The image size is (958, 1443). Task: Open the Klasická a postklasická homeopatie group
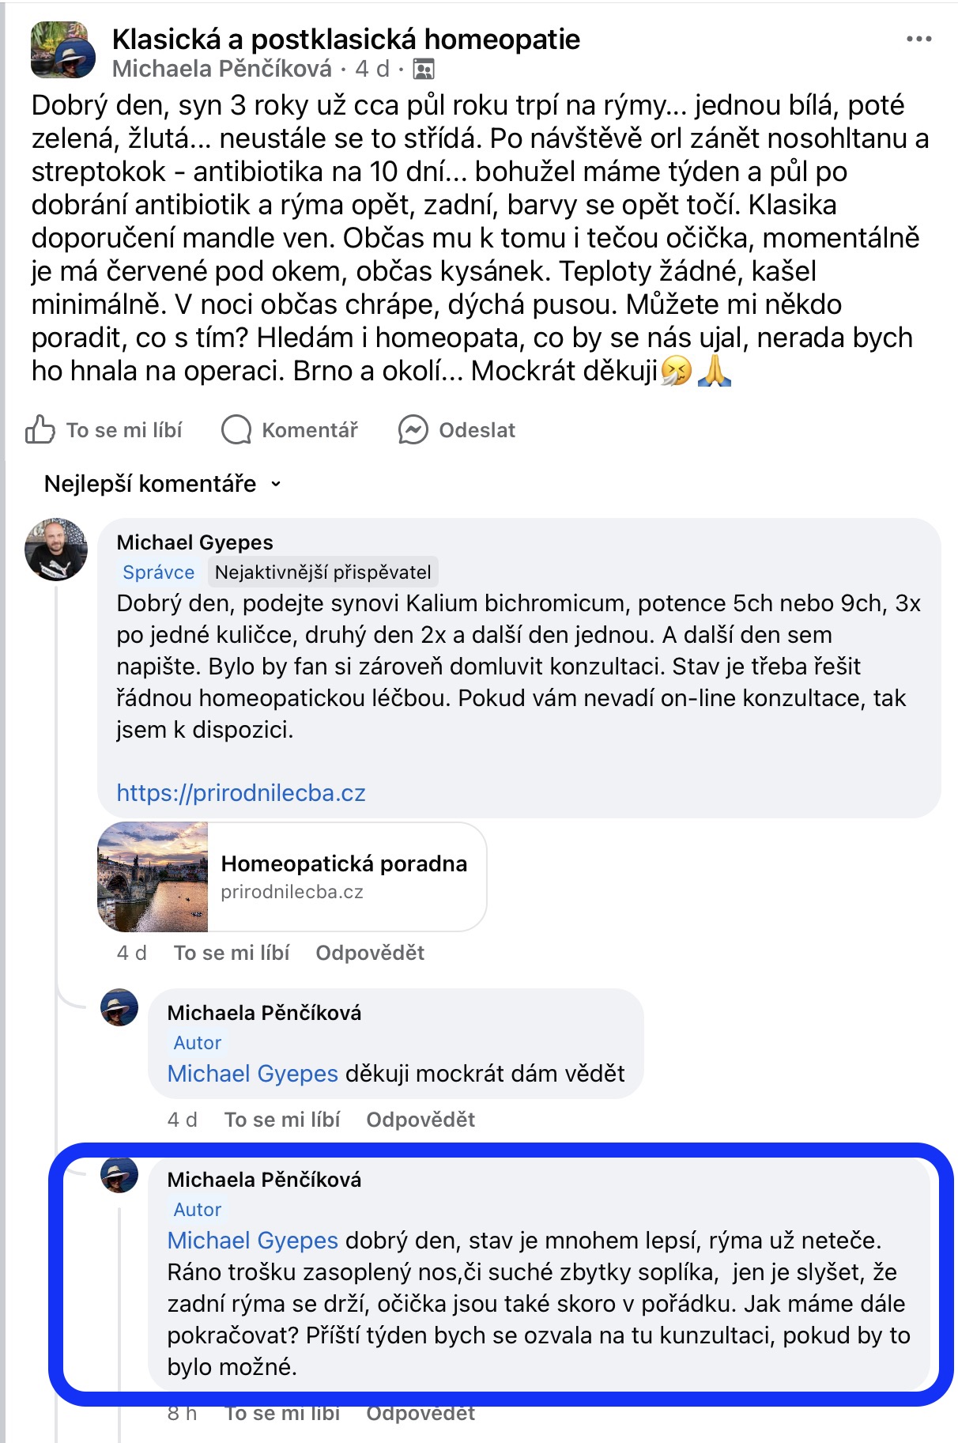(x=345, y=39)
